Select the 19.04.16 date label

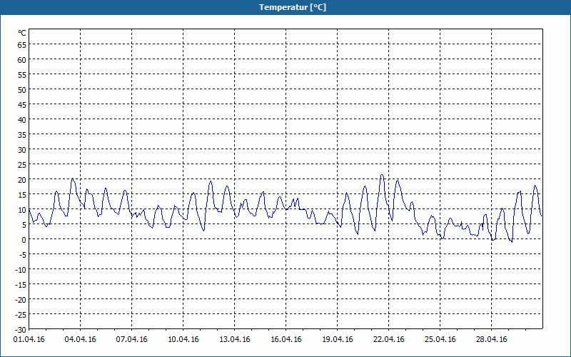(x=337, y=340)
